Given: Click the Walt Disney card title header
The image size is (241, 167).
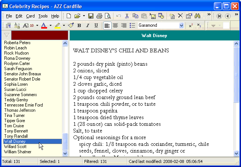Looking at the screenshot, I should (x=155, y=36).
